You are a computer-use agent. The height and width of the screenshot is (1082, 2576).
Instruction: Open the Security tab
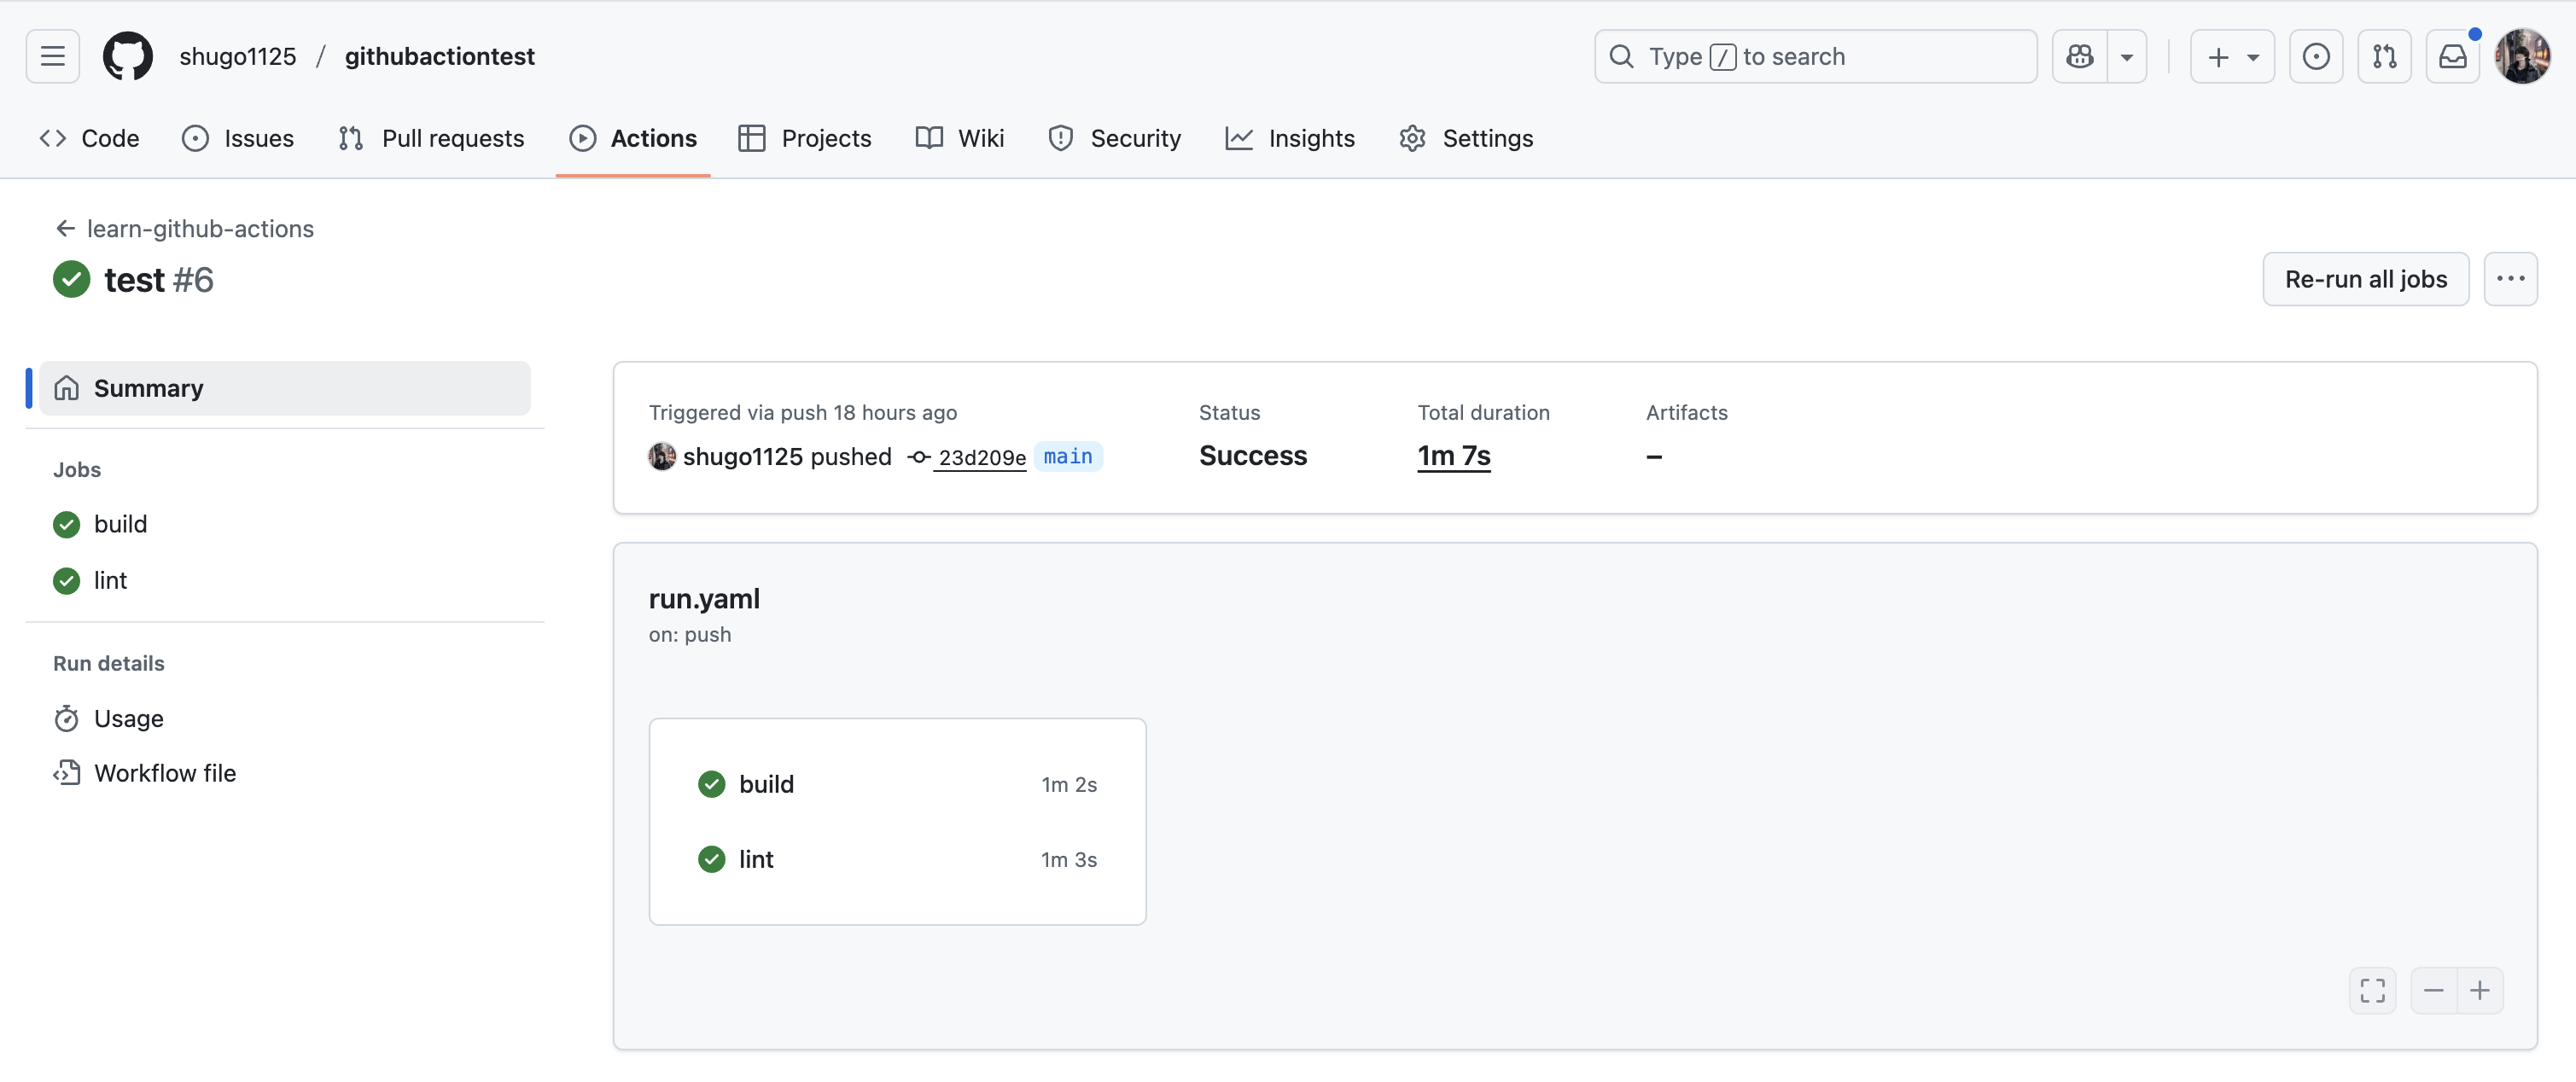click(x=1115, y=138)
